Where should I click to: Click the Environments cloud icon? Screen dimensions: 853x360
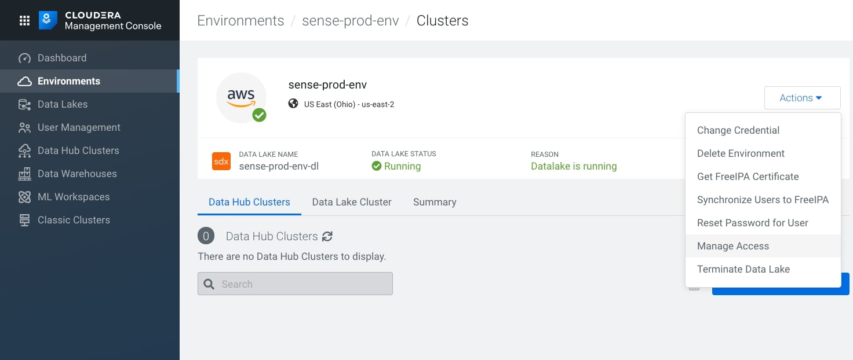pos(24,81)
